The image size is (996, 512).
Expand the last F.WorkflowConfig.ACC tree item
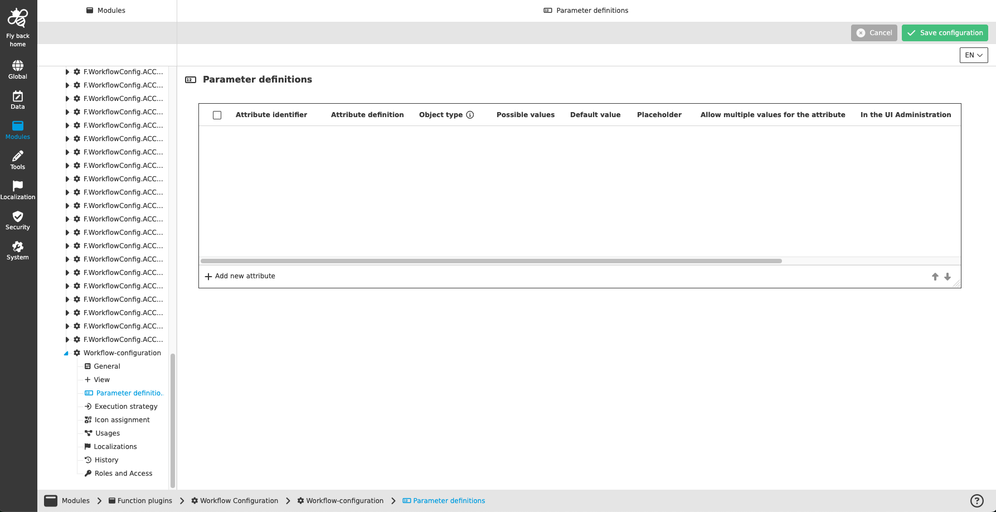[67, 339]
